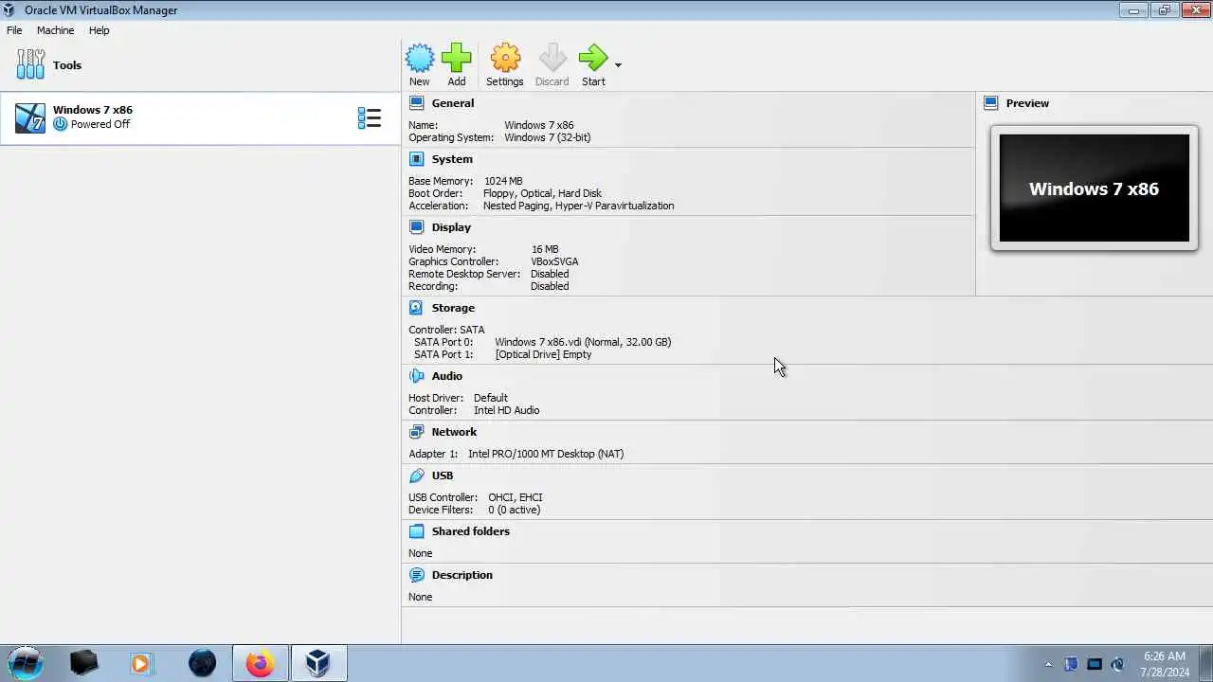The height and width of the screenshot is (682, 1213).
Task: Open USB settings heading link
Action: [443, 476]
